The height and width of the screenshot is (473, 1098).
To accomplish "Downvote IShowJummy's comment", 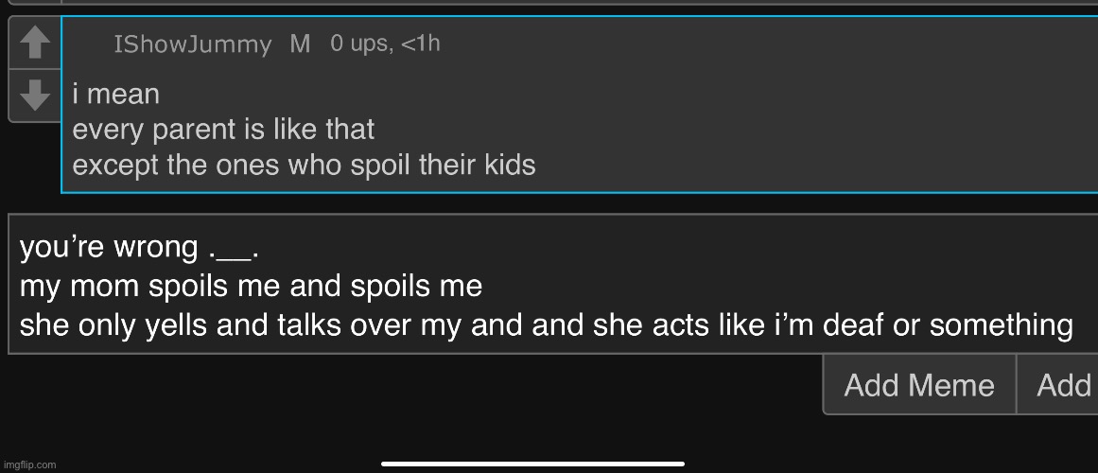I will (x=35, y=95).
